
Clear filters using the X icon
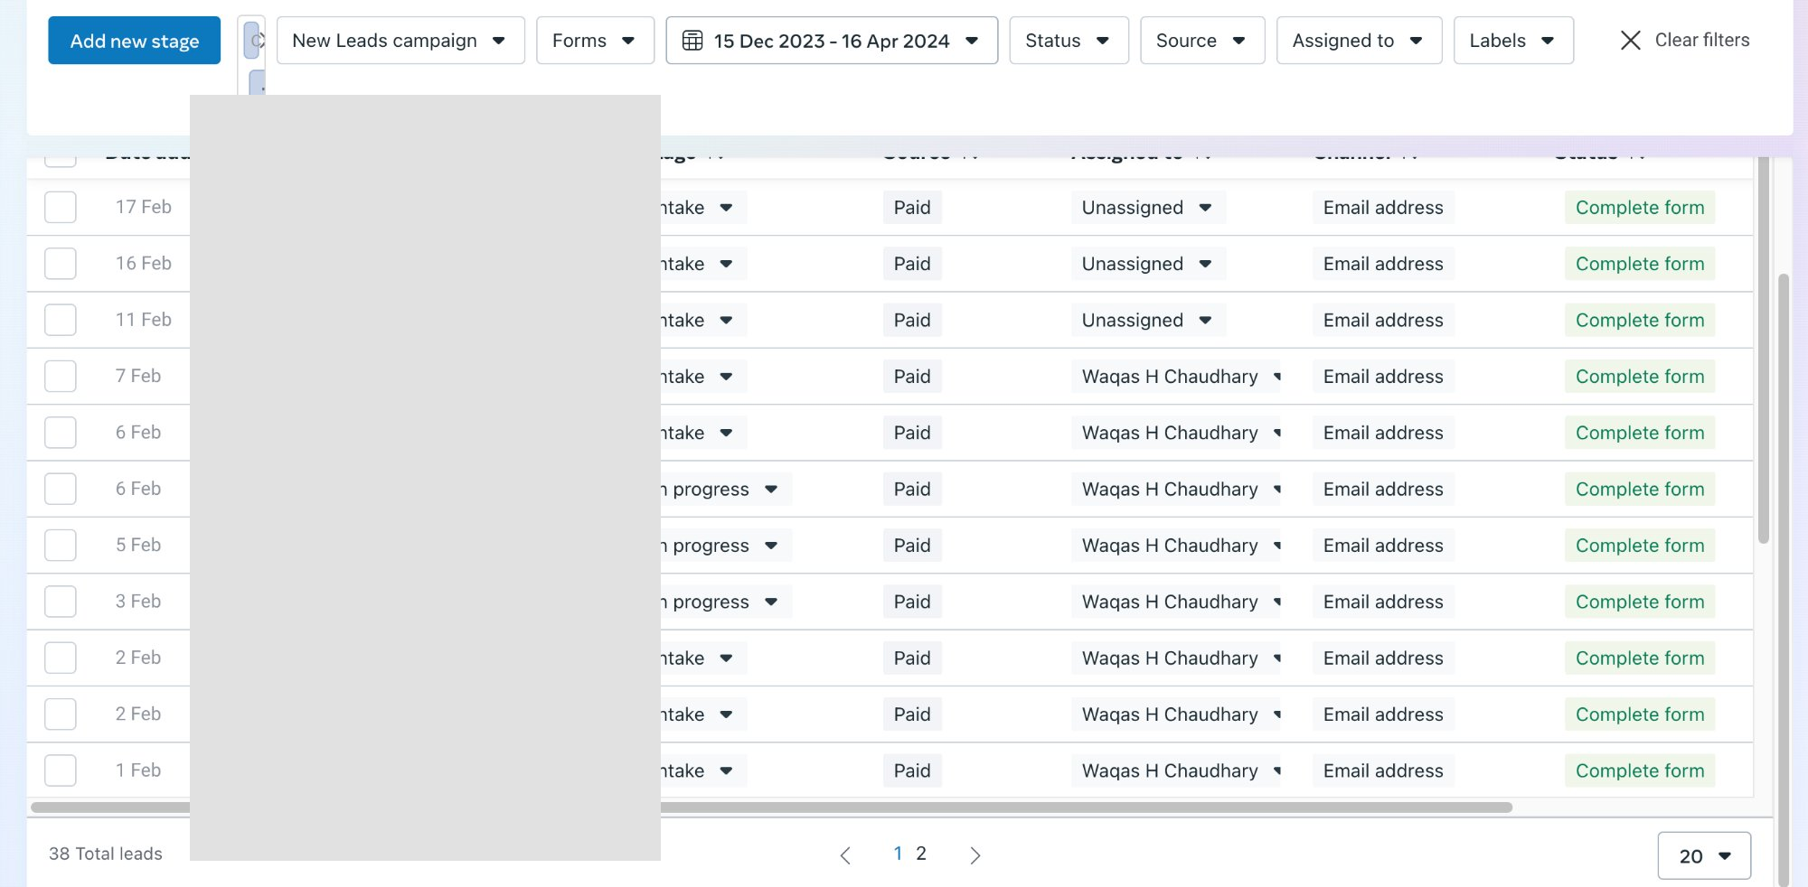pos(1630,41)
